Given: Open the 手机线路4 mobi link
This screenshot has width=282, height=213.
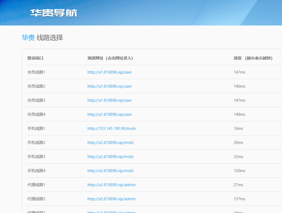Looking at the screenshot, I should click(x=110, y=171).
